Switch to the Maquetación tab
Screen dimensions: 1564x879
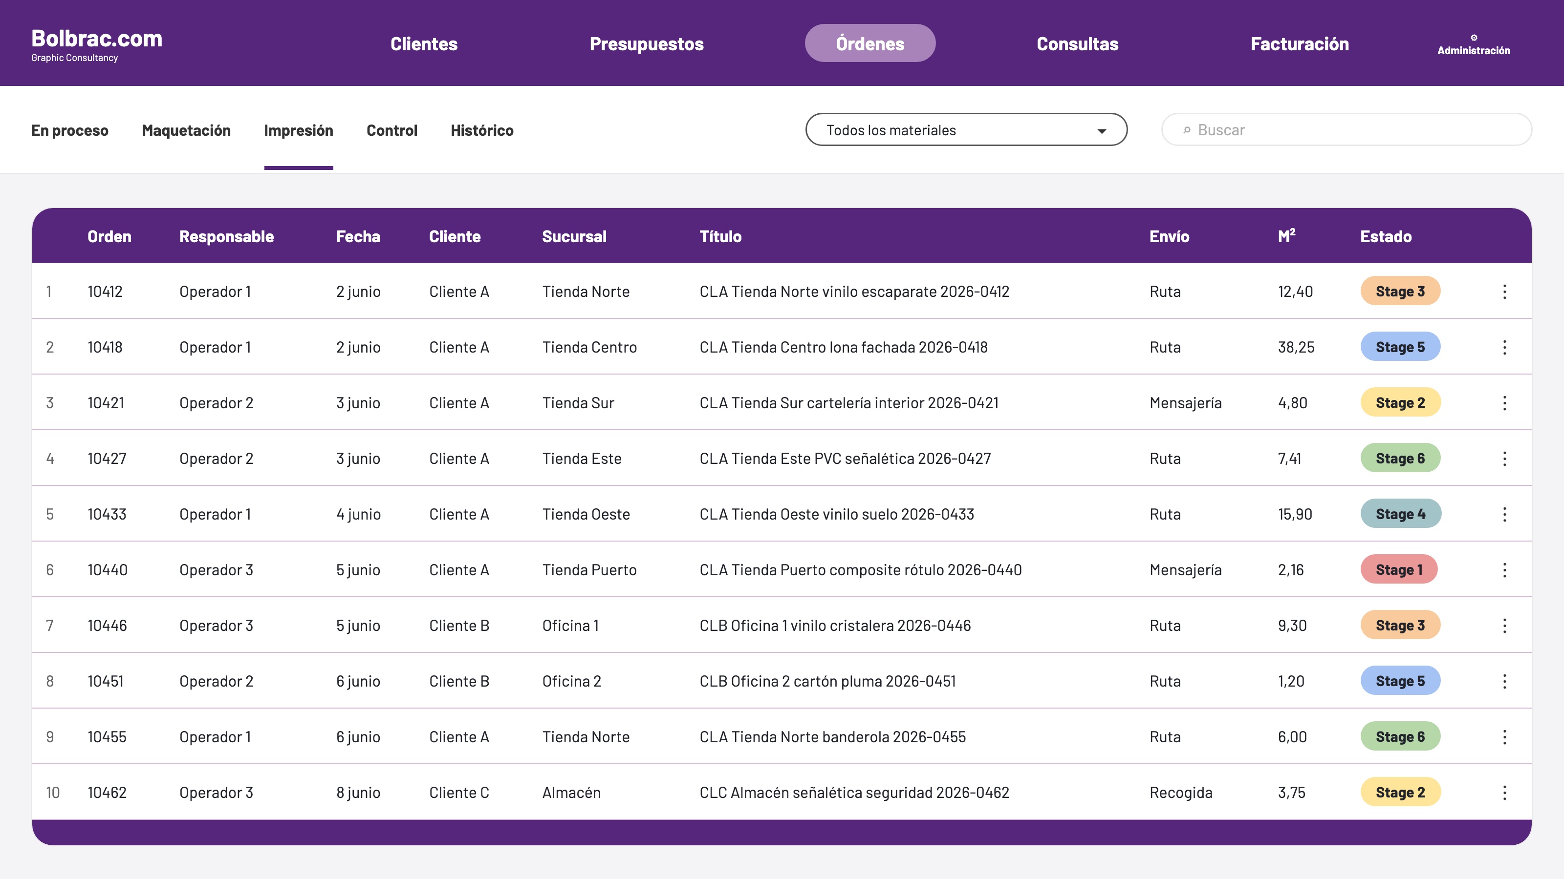186,130
